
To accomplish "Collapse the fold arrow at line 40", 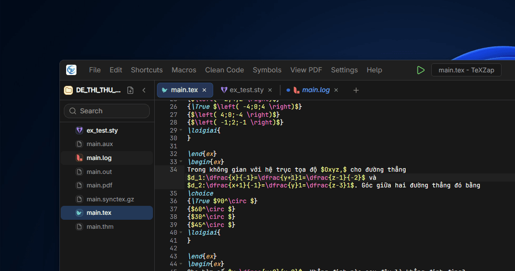I will [181, 232].
